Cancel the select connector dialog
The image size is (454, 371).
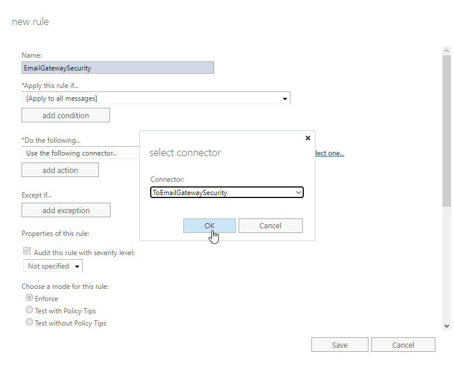click(270, 225)
